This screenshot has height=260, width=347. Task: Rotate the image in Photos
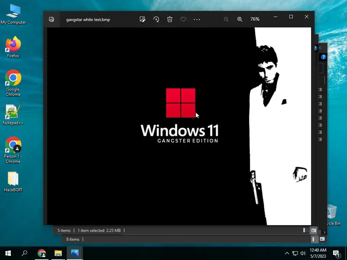click(156, 19)
